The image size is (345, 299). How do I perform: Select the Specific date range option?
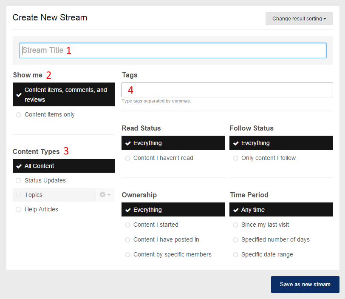pyautogui.click(x=267, y=254)
